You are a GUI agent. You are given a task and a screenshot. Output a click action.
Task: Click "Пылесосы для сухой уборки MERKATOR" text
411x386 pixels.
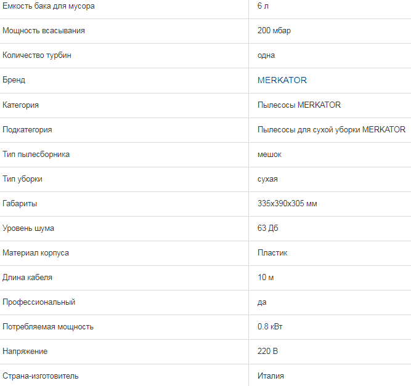[331, 129]
